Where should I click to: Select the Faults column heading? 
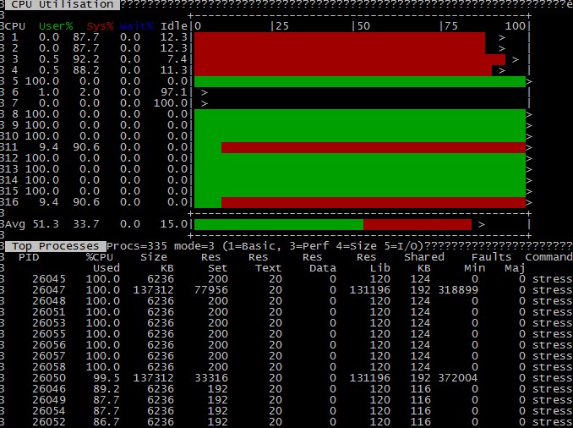[492, 257]
